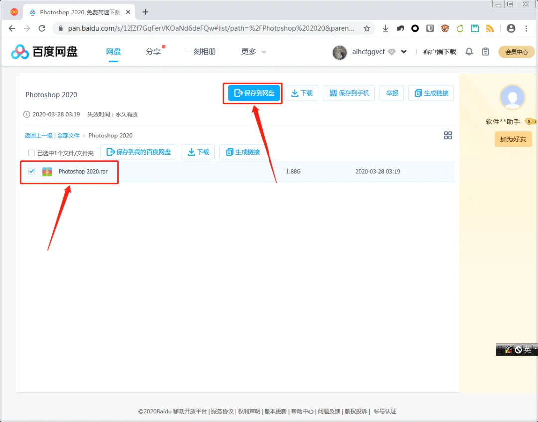The width and height of the screenshot is (538, 422).
Task: Open the Photoshop 2020.rar file name
Action: point(83,171)
